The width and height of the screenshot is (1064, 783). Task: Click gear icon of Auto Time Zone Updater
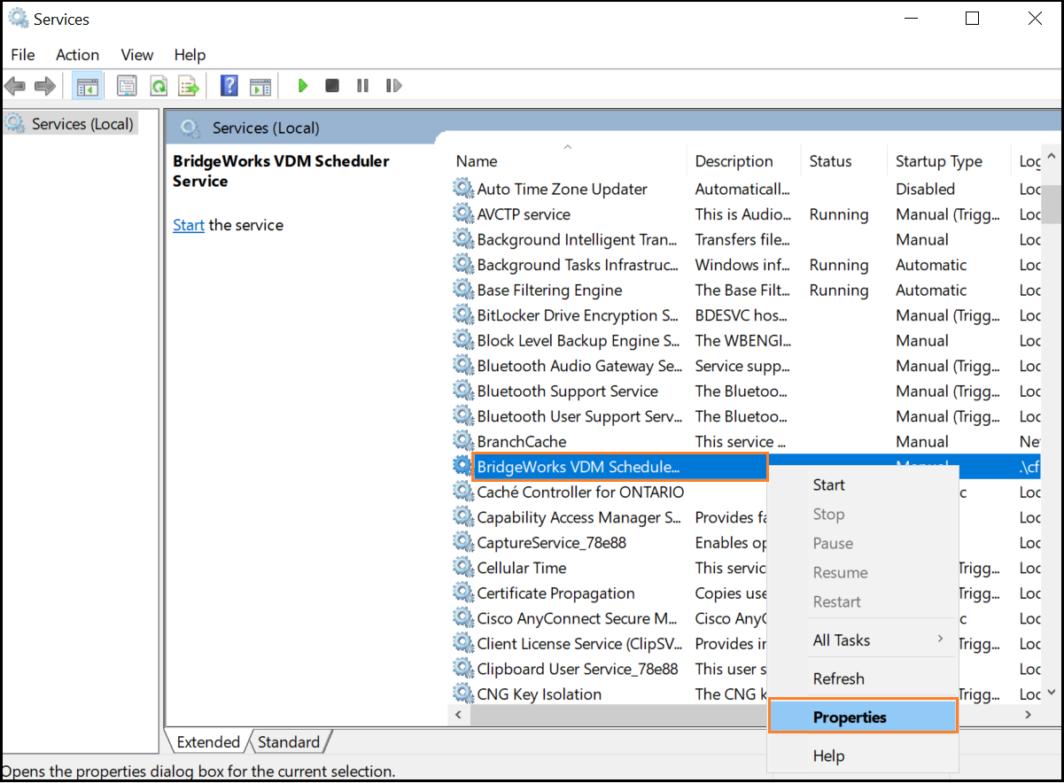point(462,188)
